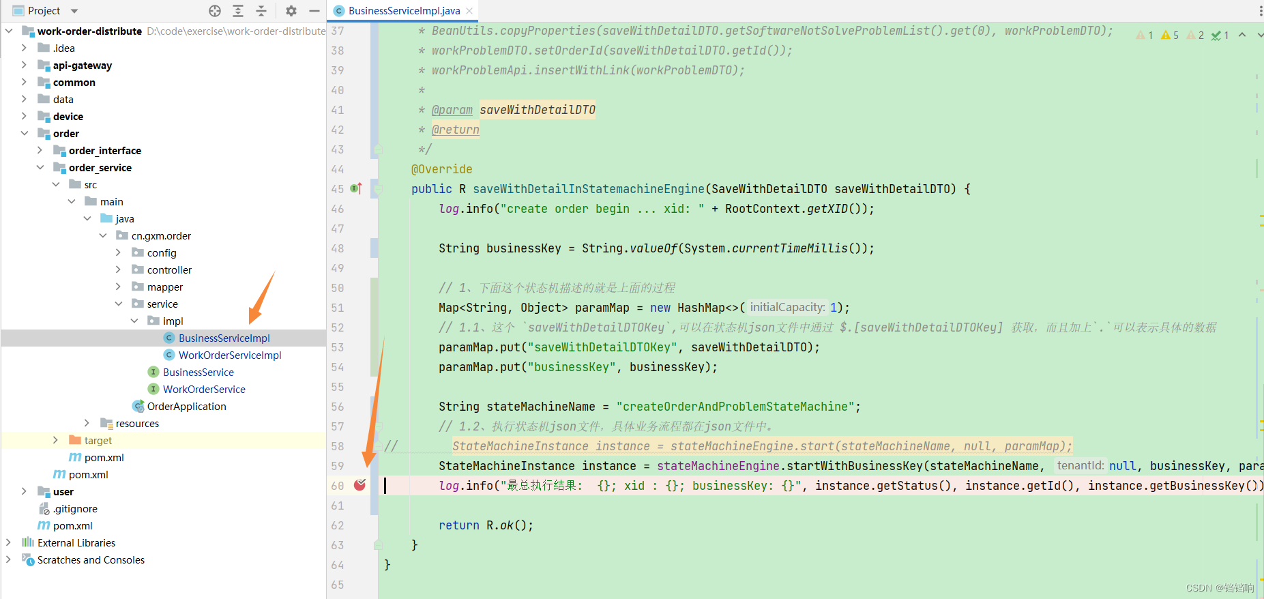Collapse the main folder

pyautogui.click(x=72, y=201)
